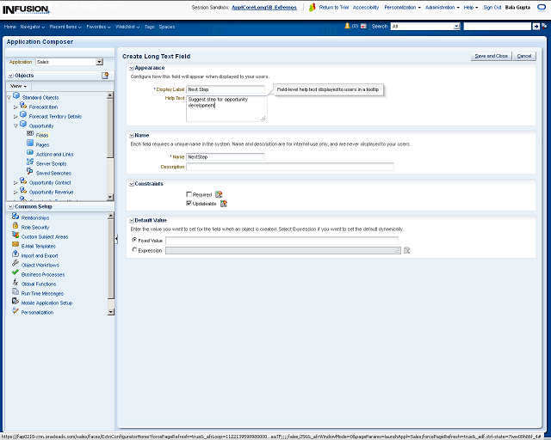Click into the Description input field
551x440 pixels.
tap(290, 167)
